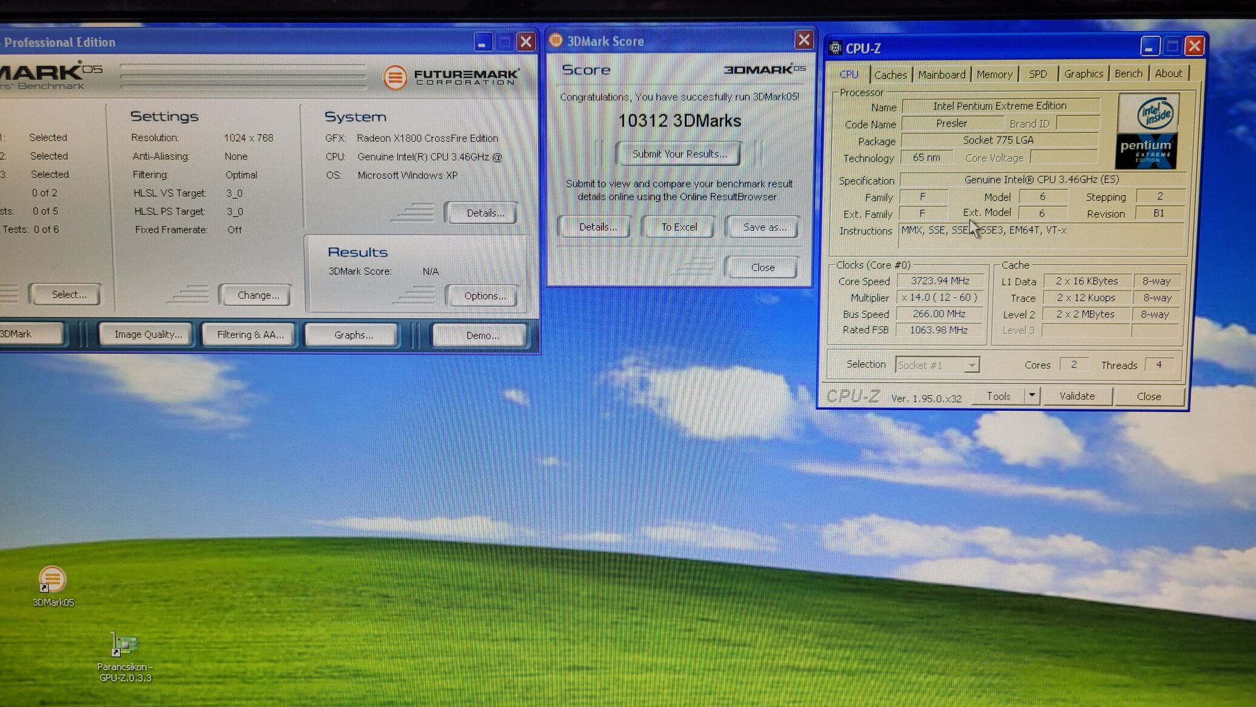Select the SPD tab
1256x707 pixels.
tap(1038, 74)
